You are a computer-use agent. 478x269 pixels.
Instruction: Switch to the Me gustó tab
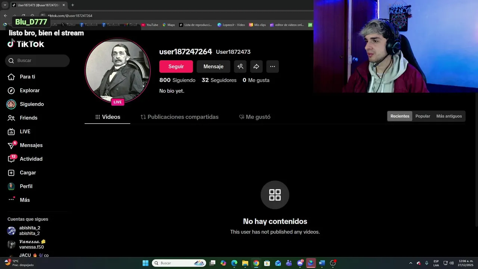click(255, 117)
